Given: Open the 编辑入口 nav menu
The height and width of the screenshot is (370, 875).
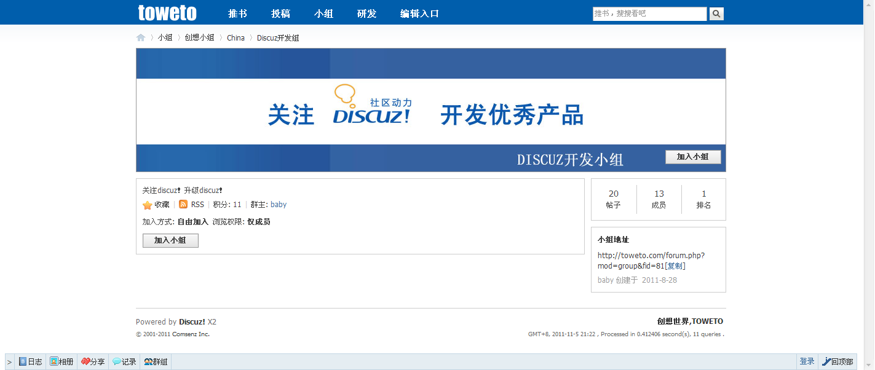Looking at the screenshot, I should 419,14.
